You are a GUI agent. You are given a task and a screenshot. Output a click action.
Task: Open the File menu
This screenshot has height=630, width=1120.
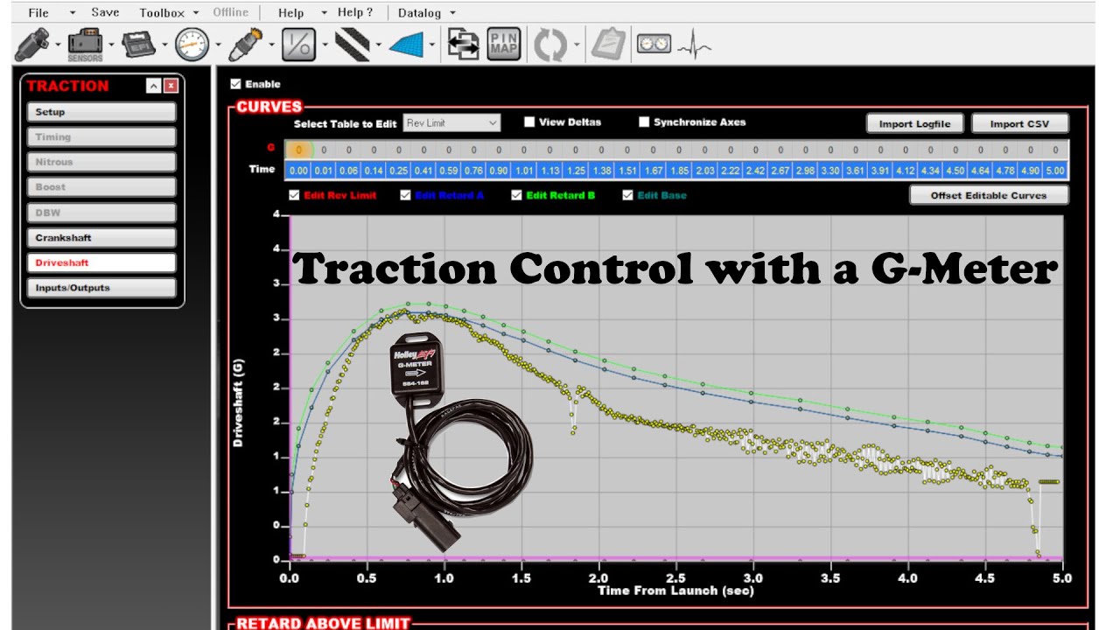point(38,13)
